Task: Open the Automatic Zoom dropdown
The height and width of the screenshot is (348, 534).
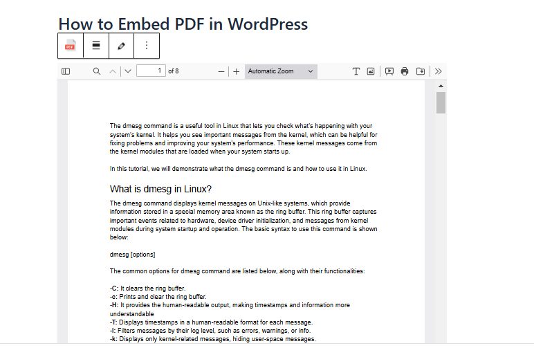Action: click(281, 71)
